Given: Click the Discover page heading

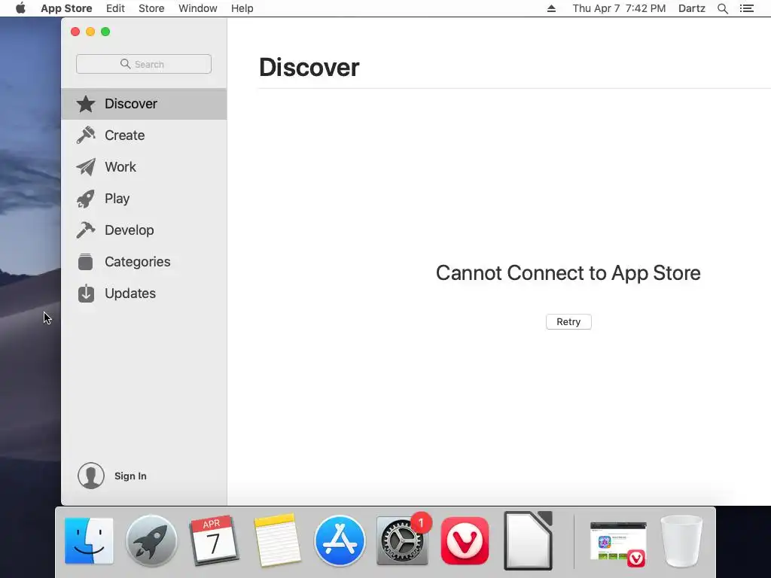Looking at the screenshot, I should tap(309, 67).
